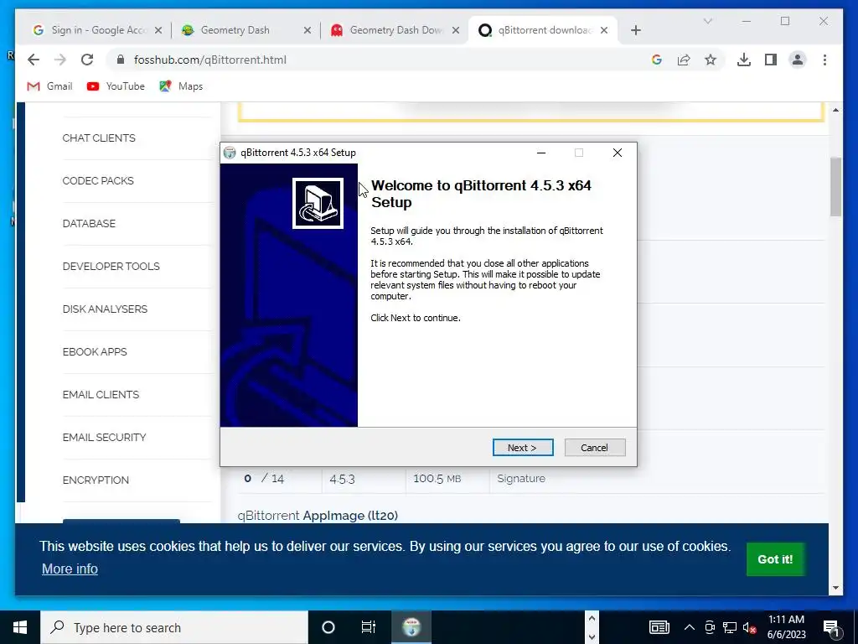
Task: Go back to the previous page
Action: click(34, 60)
